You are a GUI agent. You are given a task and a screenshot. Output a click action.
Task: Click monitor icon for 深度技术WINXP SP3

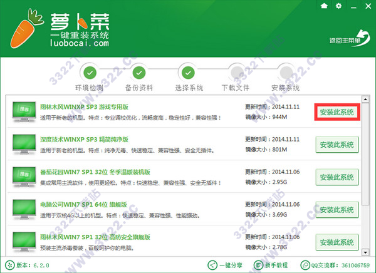24,145
